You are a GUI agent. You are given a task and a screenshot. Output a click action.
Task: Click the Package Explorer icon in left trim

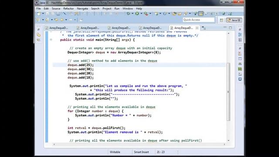click(x=39, y=34)
